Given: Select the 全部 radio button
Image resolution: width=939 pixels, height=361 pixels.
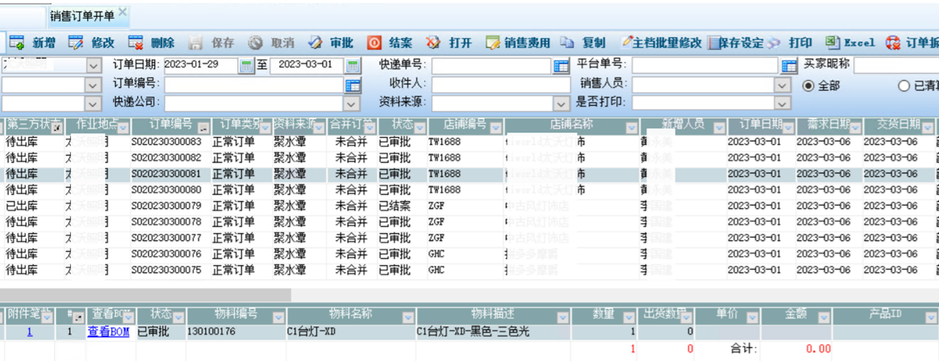Looking at the screenshot, I should 809,86.
